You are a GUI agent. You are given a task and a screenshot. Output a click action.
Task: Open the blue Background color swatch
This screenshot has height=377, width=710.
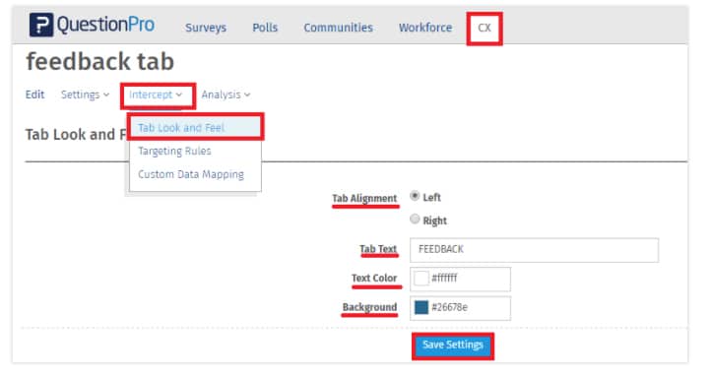[421, 307]
